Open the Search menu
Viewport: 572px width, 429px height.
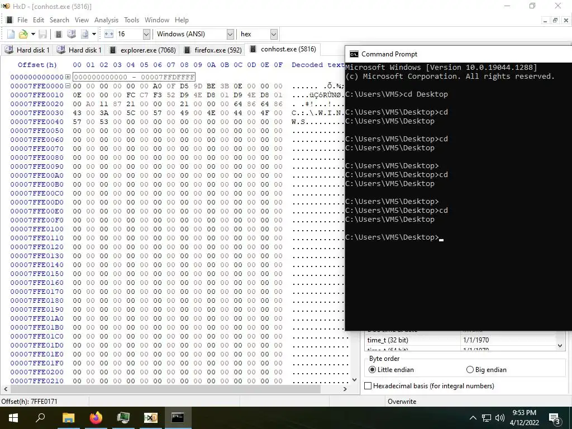(59, 20)
